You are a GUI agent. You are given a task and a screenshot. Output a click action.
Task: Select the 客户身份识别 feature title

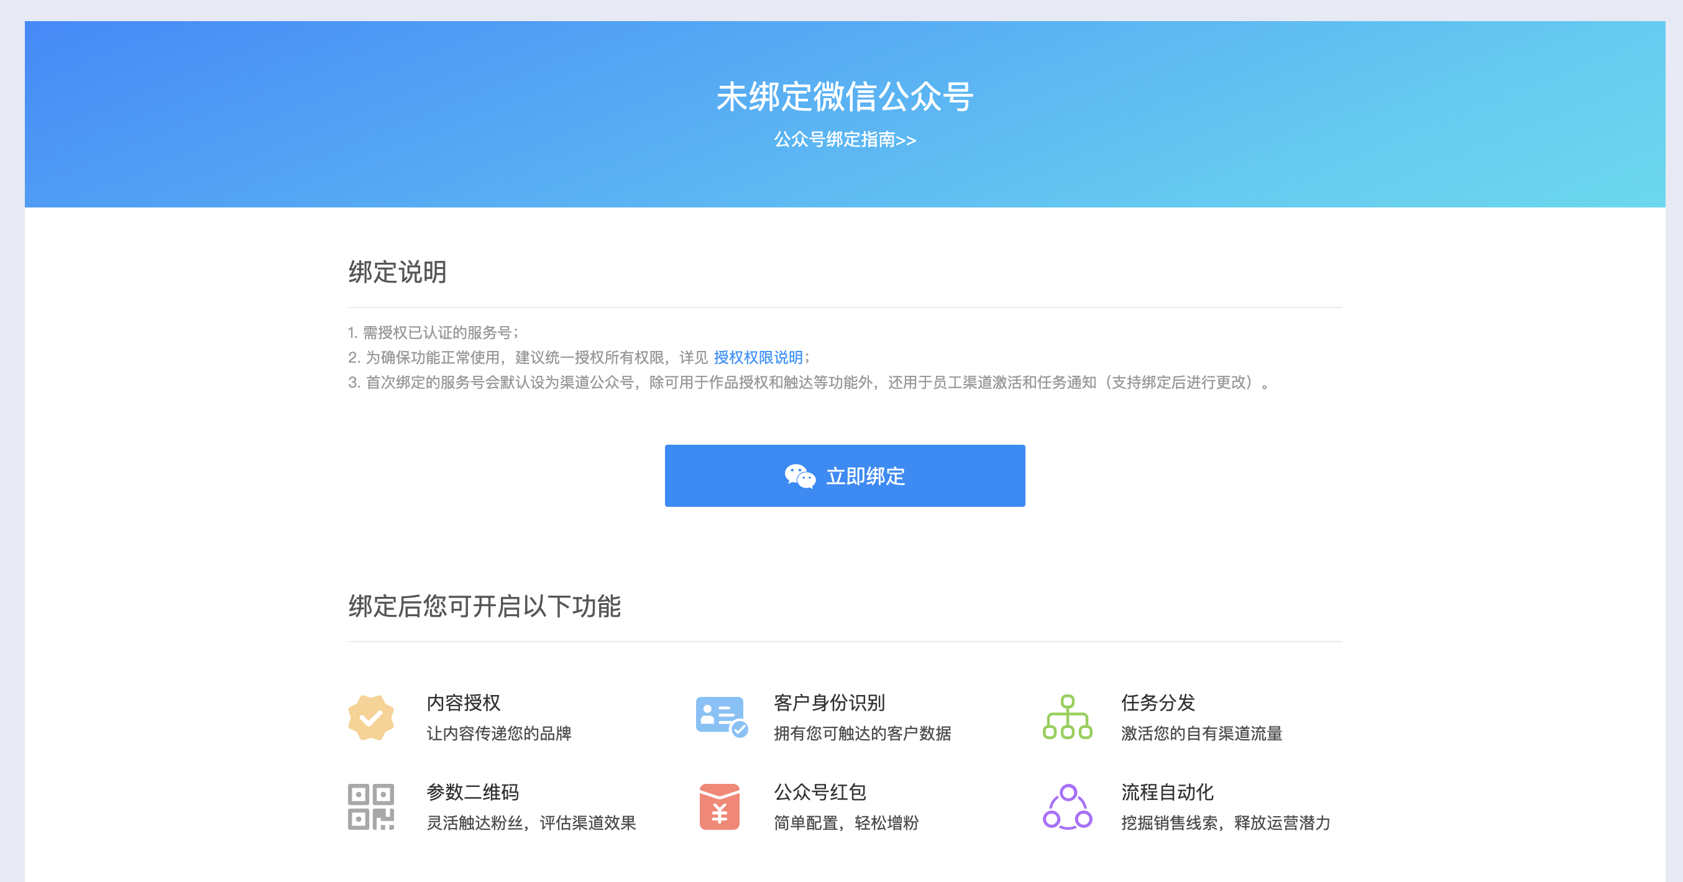(829, 702)
